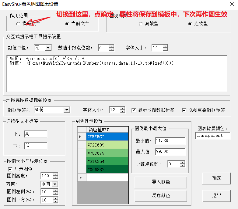The height and width of the screenshot is (209, 238).
Task: Toggle 显示地图数据标签 checkbox
Action: 134,110
